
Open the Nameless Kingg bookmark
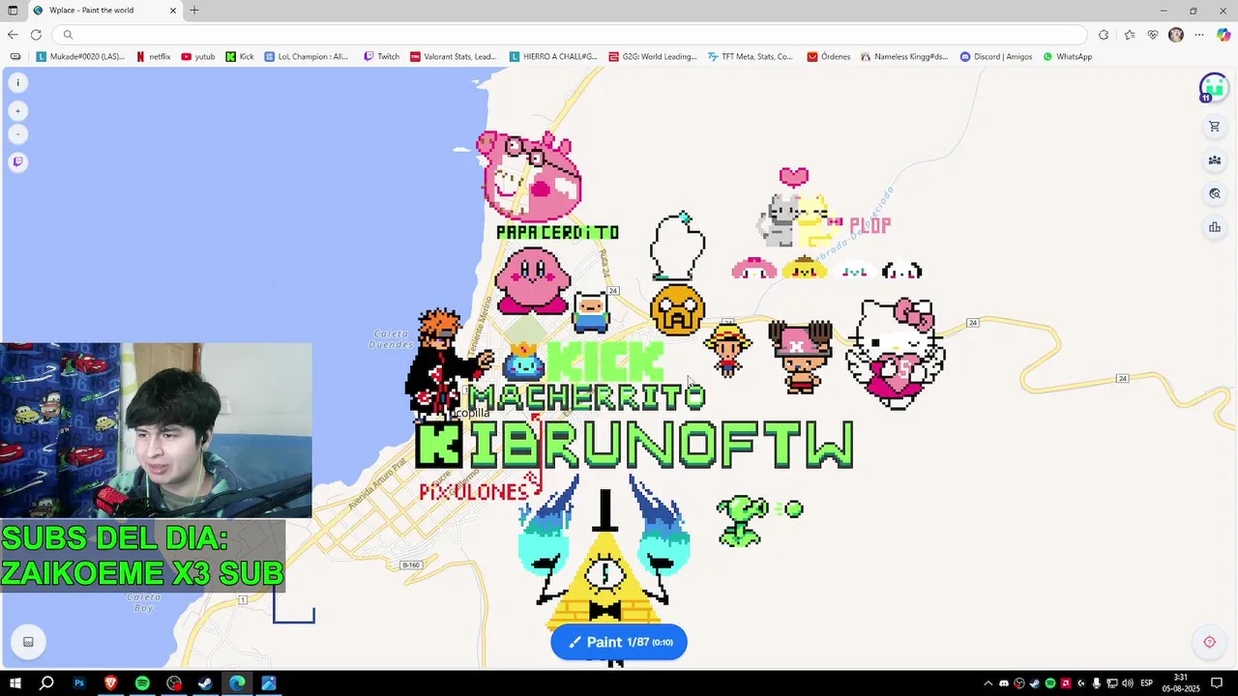pyautogui.click(x=904, y=57)
